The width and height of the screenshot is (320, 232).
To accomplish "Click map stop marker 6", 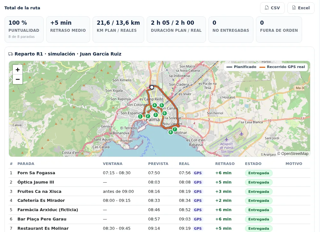I will click(165, 113).
